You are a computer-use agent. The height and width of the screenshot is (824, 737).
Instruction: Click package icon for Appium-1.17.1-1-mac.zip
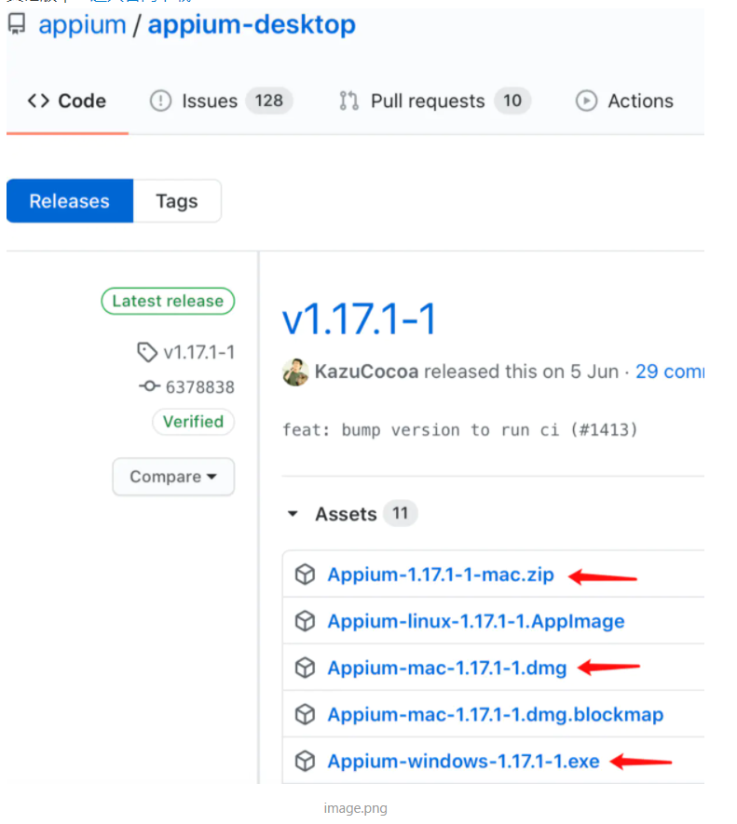point(305,574)
